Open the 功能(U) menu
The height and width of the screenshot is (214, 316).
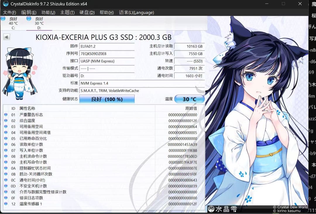point(48,13)
